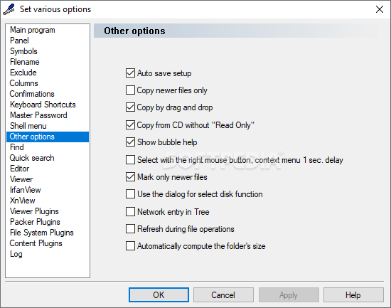
Task: Uncheck Copy by drag and drop
Action: click(x=130, y=107)
